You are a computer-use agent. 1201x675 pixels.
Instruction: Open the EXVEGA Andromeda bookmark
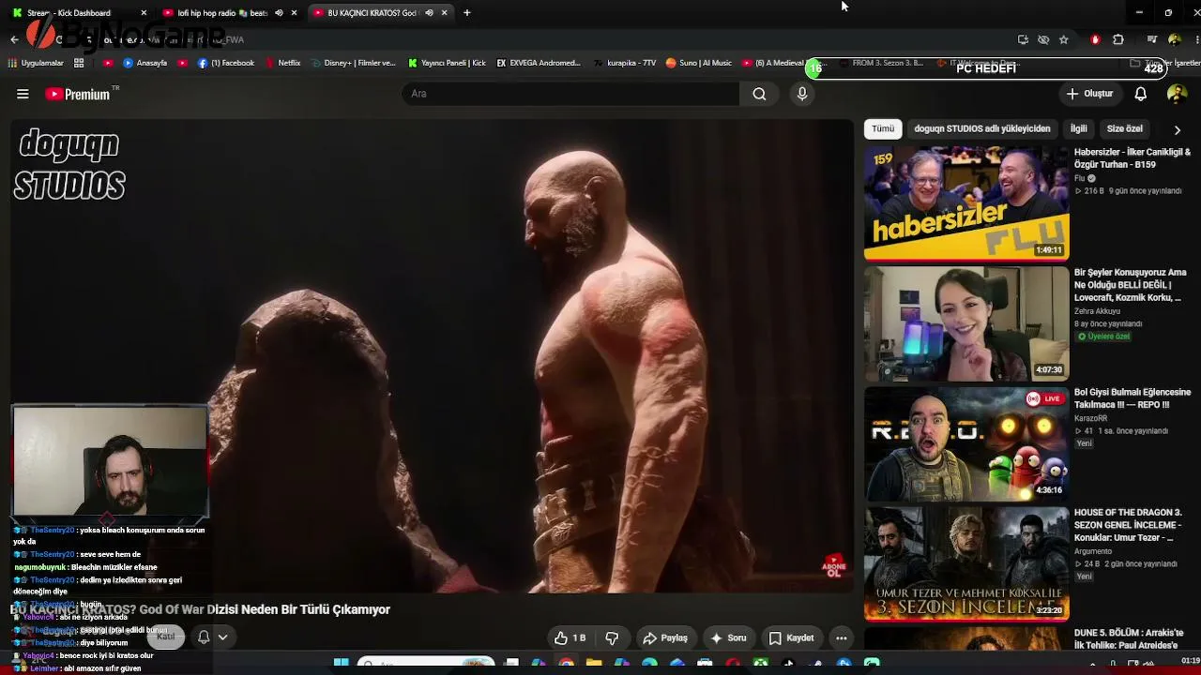(x=539, y=63)
